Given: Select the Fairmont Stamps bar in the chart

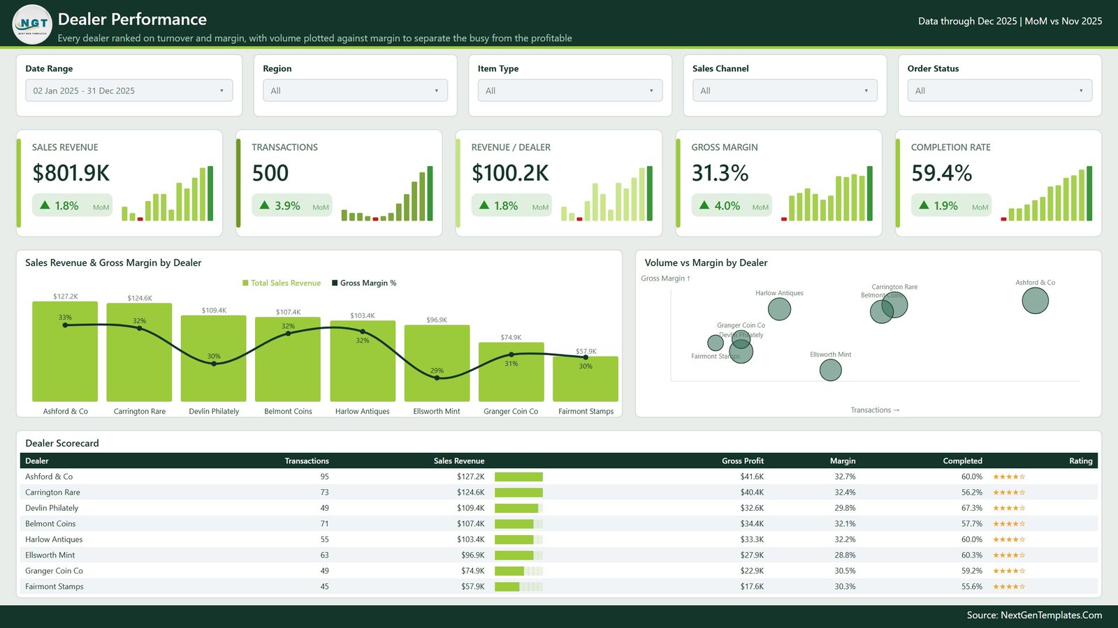Looking at the screenshot, I should point(586,379).
